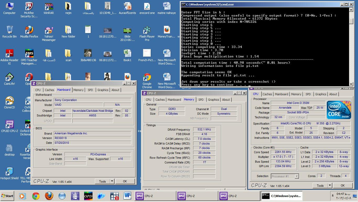Click Southbridge model value HM55
The height and width of the screenshot is (202, 358).
[x=93, y=115]
